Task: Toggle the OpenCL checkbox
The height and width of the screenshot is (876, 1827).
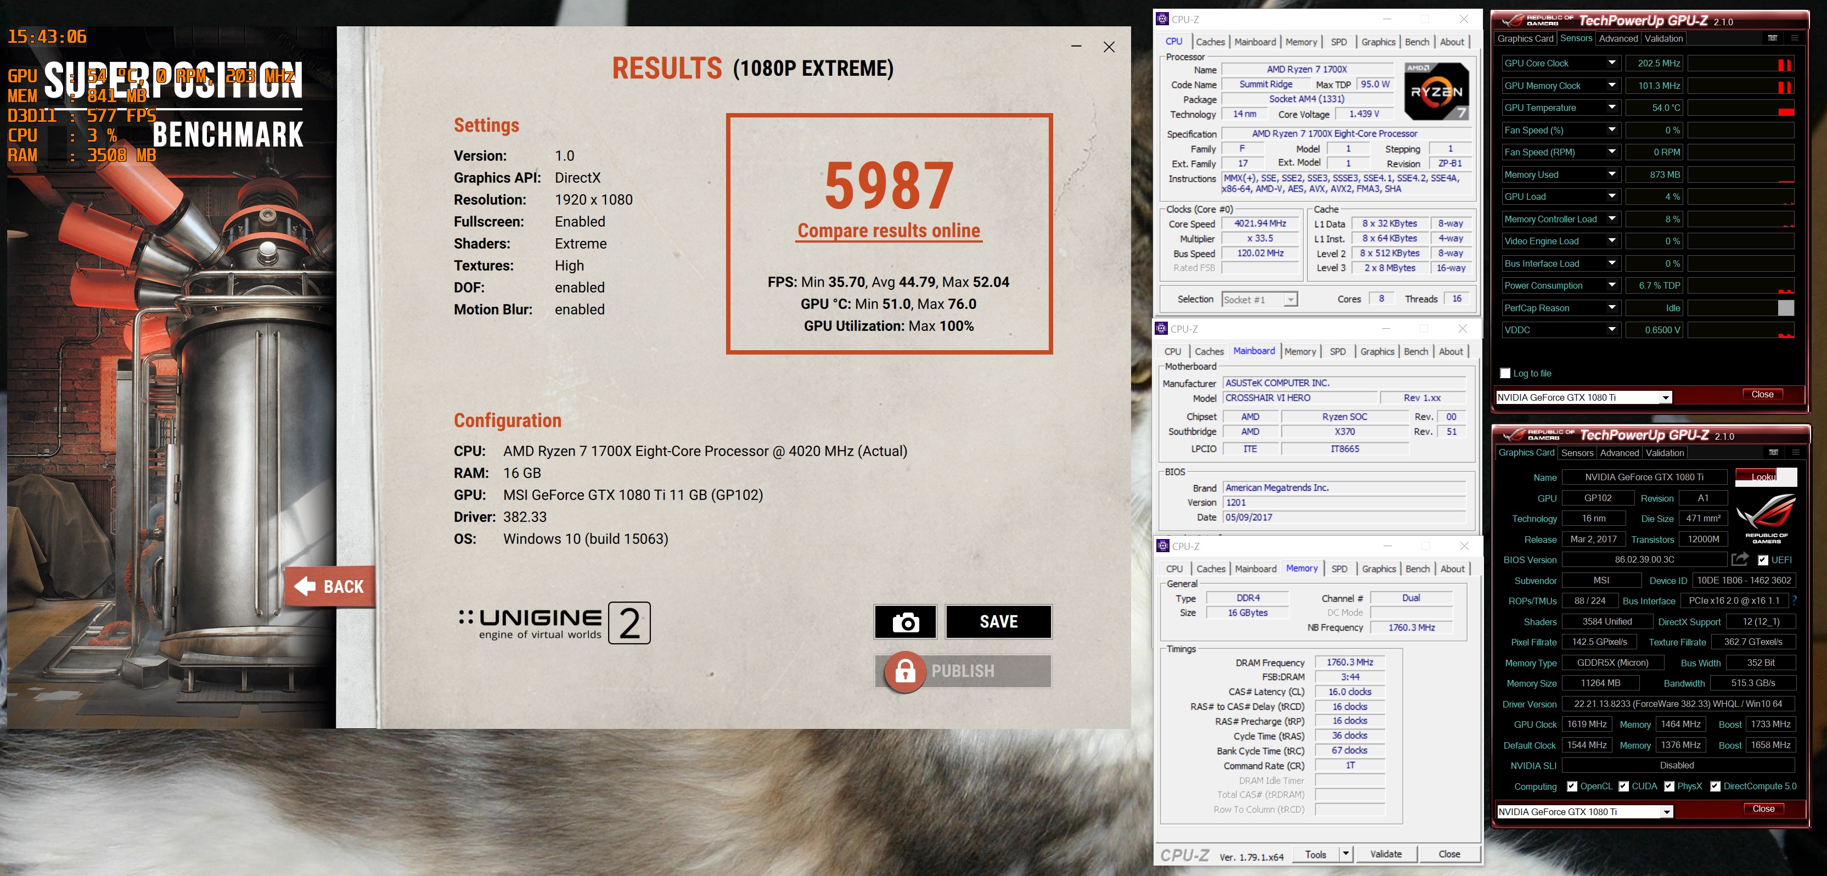Action: 1572,786
